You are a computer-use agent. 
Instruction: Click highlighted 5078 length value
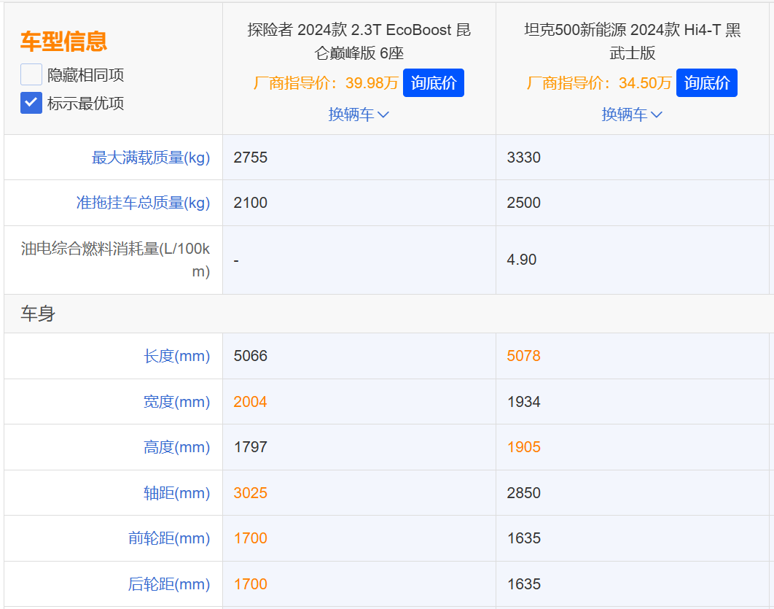(523, 356)
